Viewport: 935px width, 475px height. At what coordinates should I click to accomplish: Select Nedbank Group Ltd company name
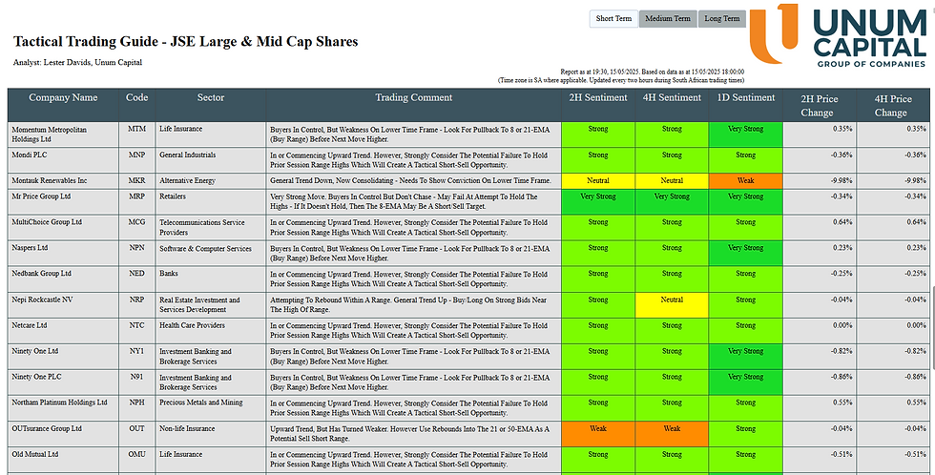pyautogui.click(x=42, y=273)
